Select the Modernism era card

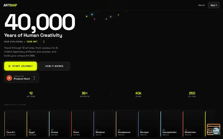(x=193, y=124)
